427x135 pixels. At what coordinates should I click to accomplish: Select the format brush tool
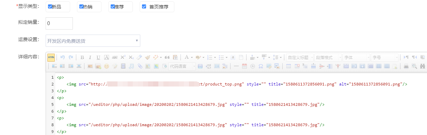pyautogui.click(x=147, y=57)
